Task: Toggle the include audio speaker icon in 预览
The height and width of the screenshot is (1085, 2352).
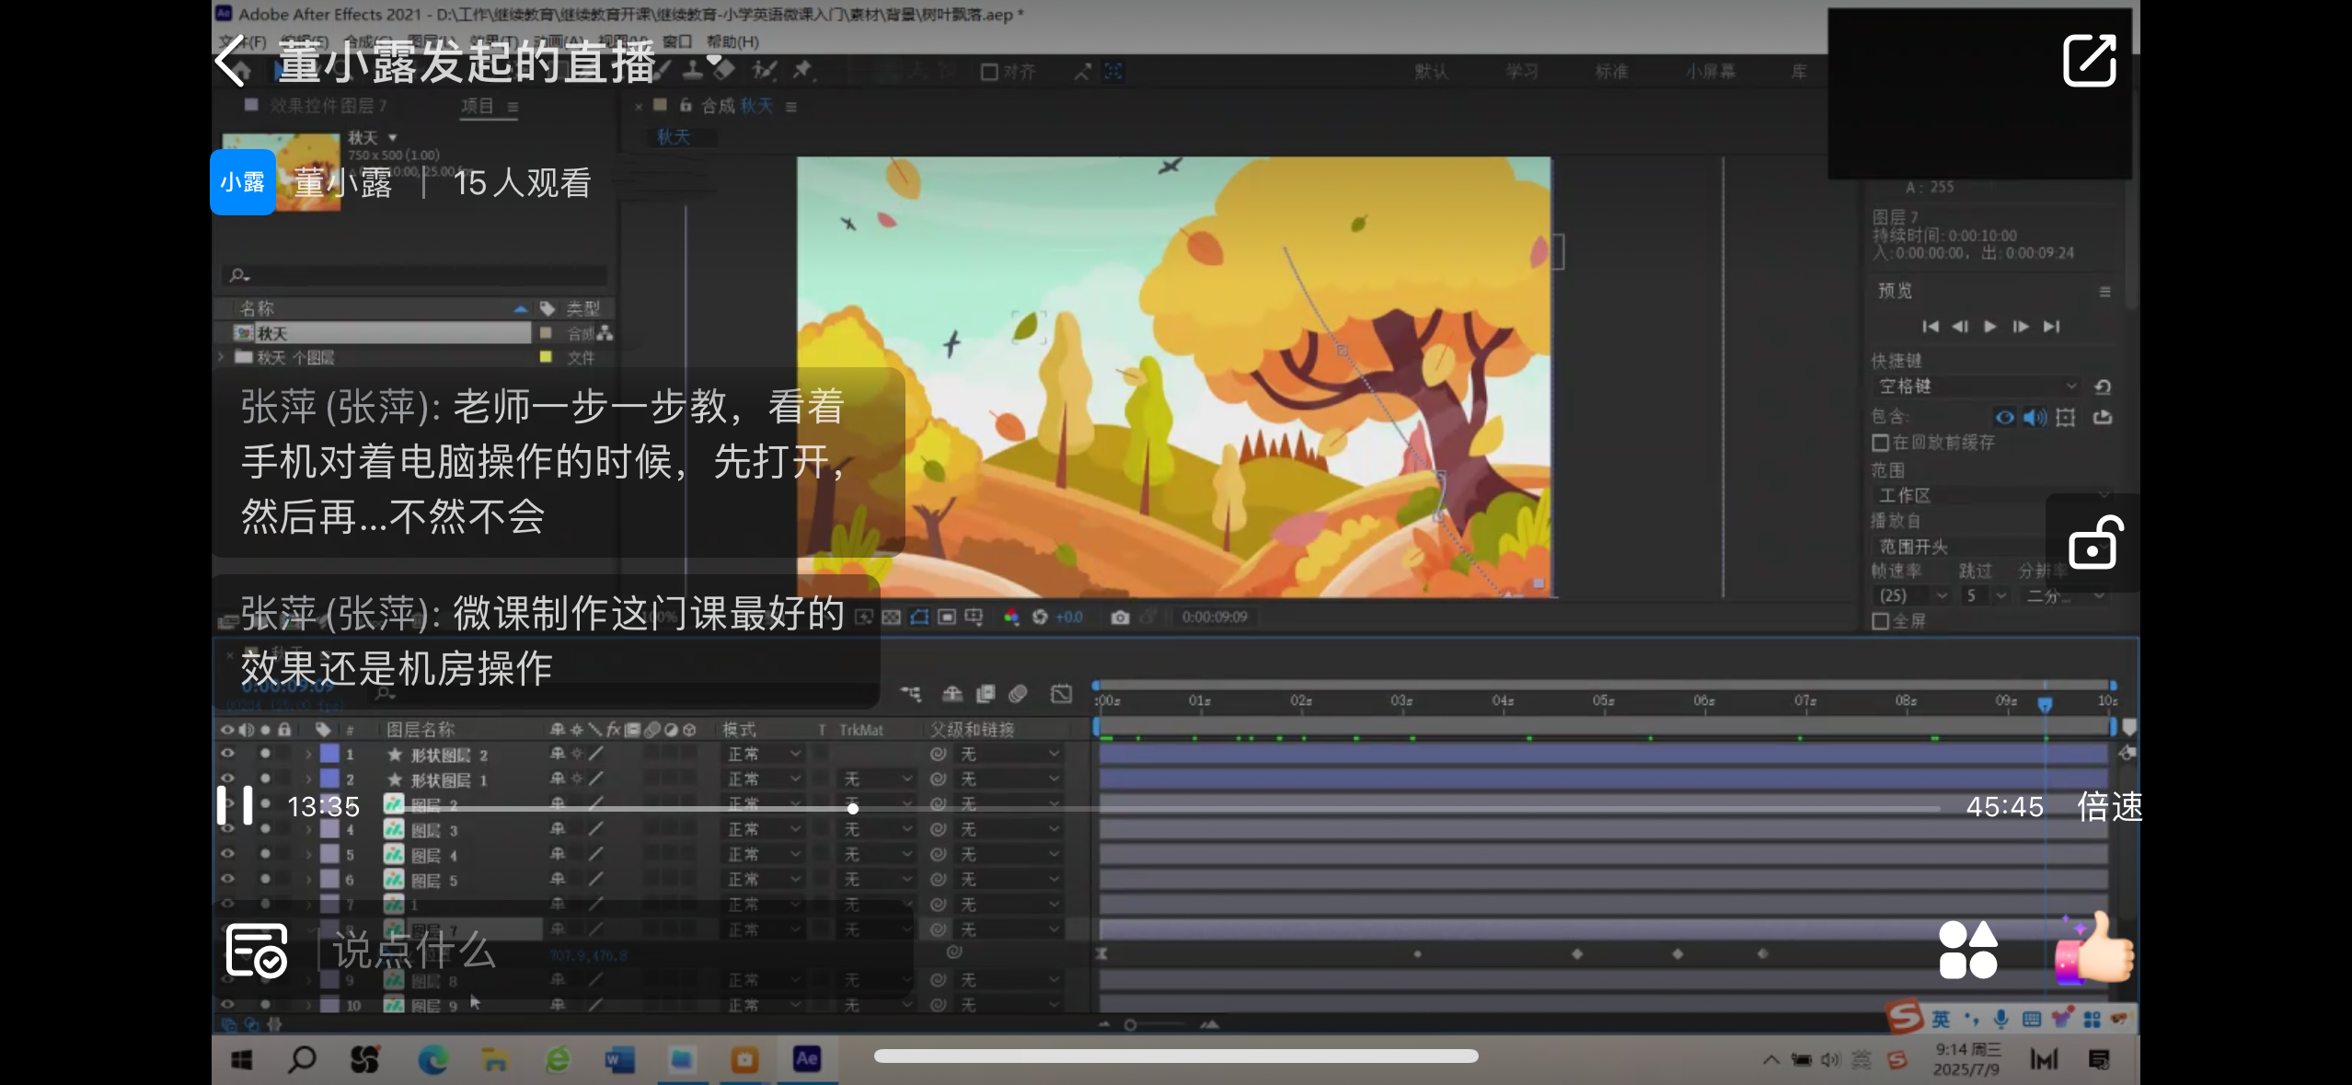Action: click(2035, 418)
